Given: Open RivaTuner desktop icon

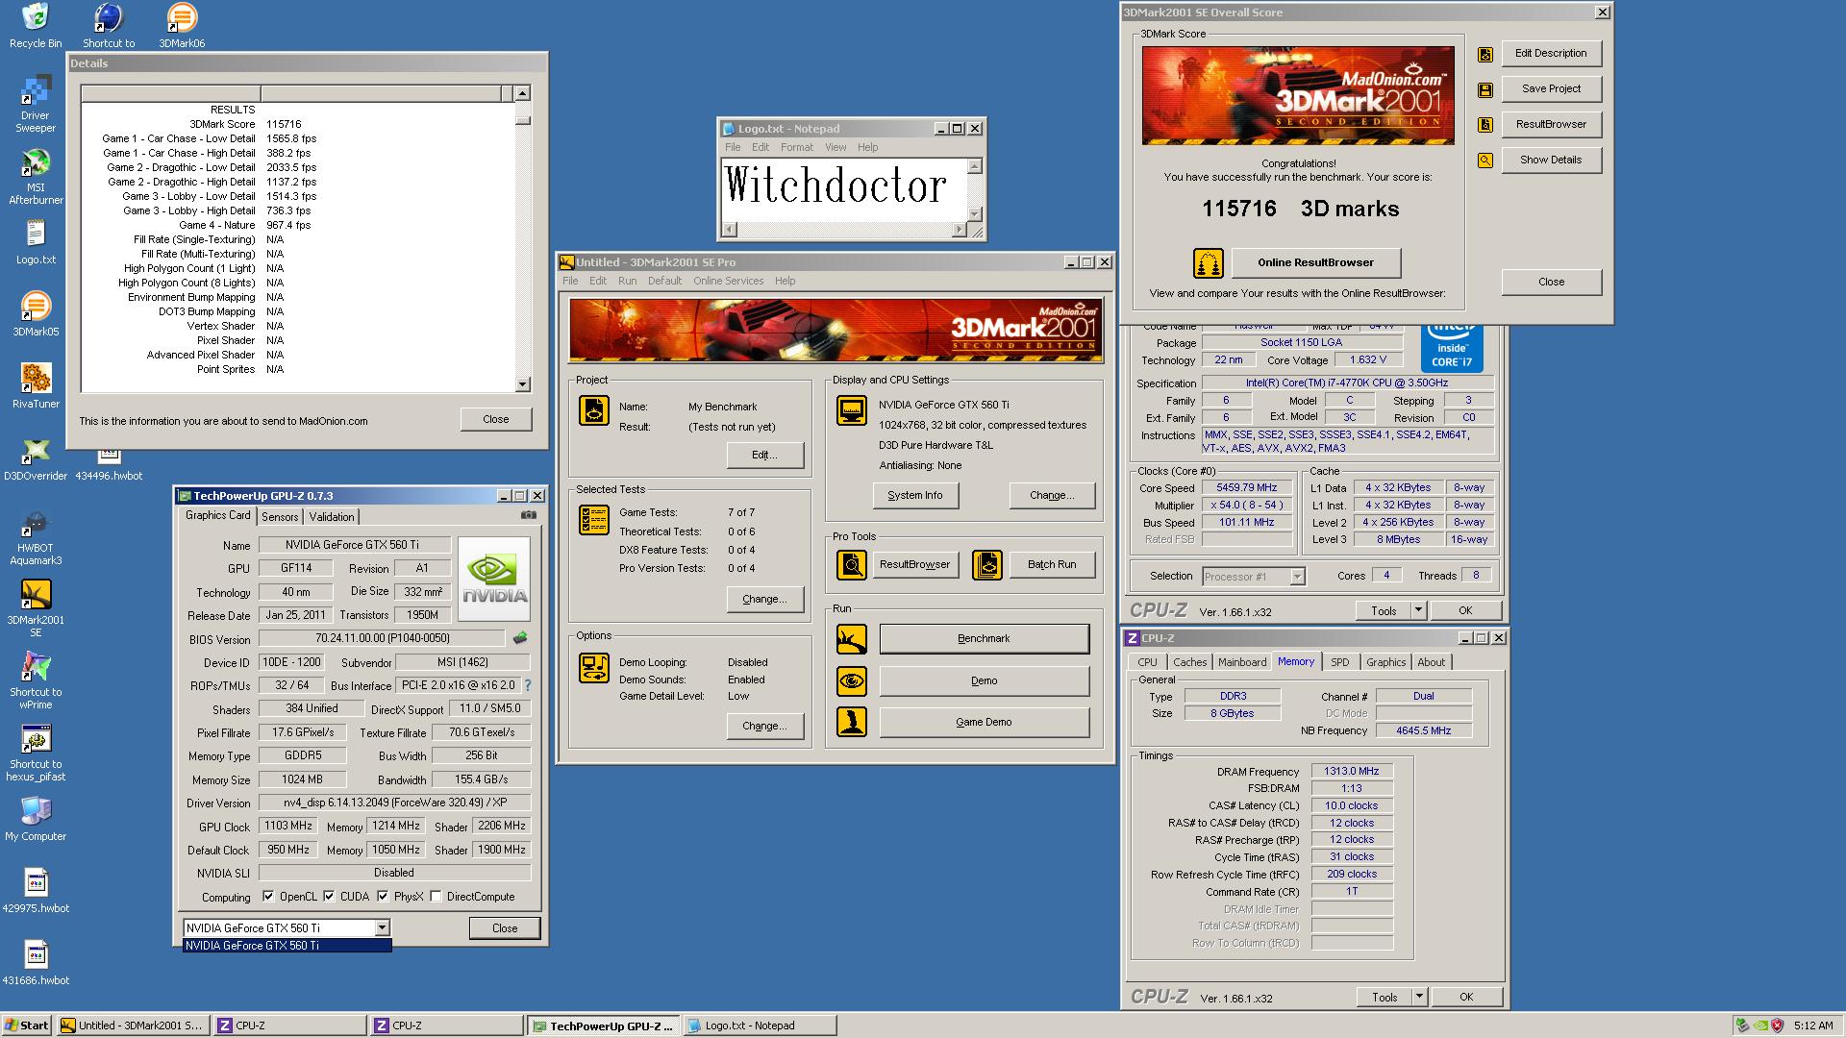Looking at the screenshot, I should click(36, 379).
